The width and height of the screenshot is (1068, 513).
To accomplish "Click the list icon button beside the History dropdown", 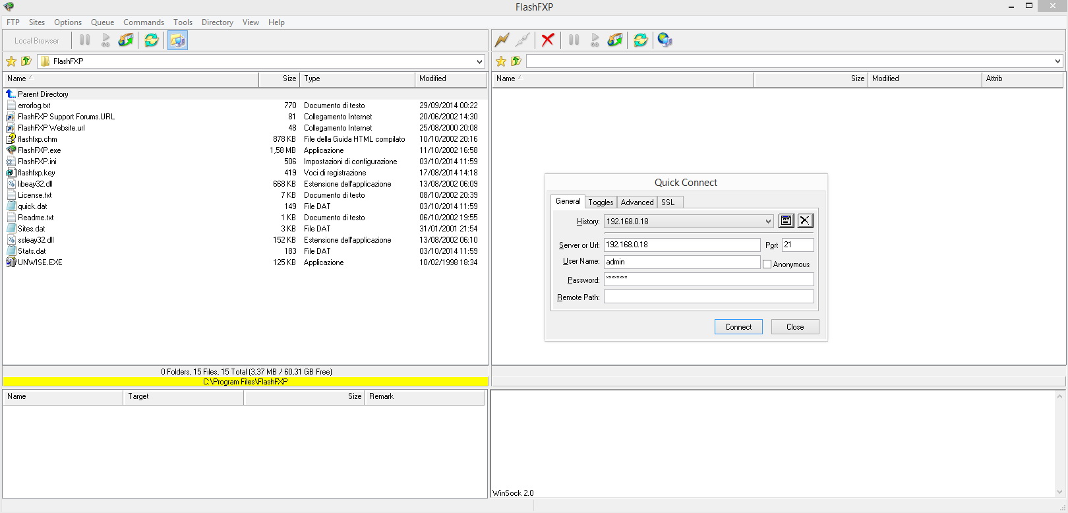I will click(786, 221).
